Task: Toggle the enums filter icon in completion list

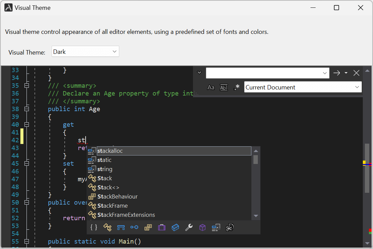Action: click(x=148, y=227)
